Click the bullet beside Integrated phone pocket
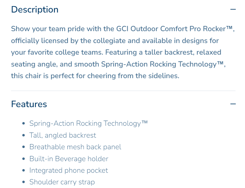 pyautogui.click(x=24, y=171)
